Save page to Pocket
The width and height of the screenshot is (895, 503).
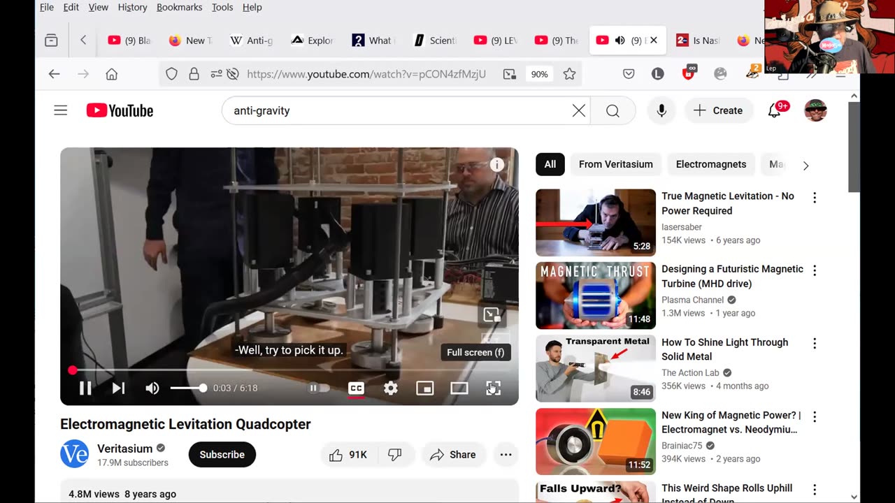629,74
